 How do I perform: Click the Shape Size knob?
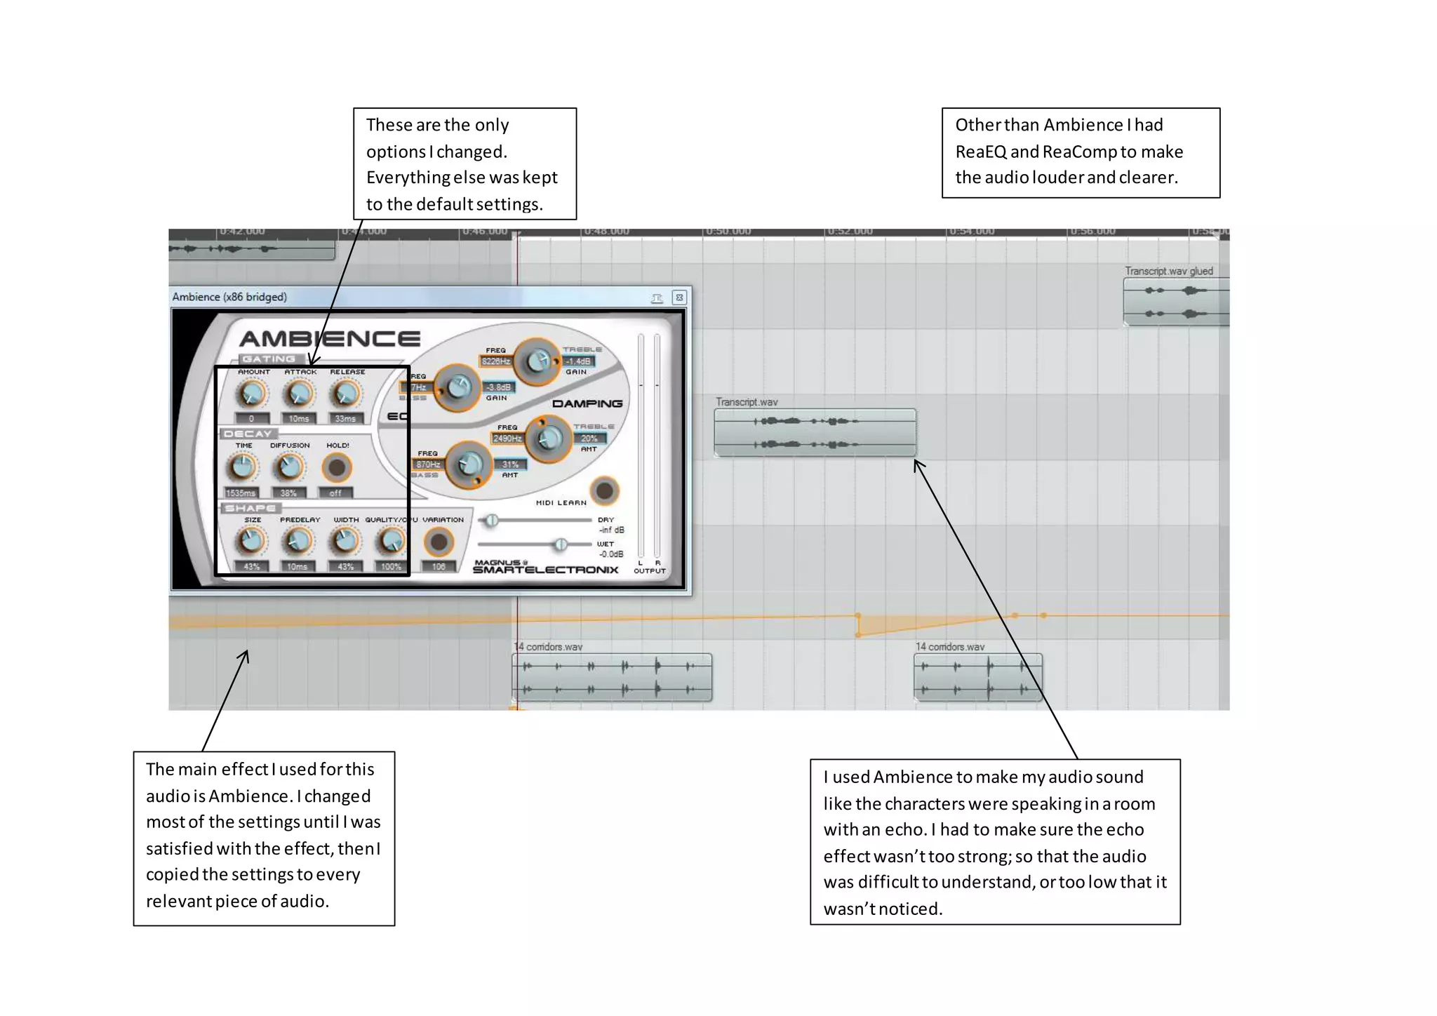coord(251,541)
